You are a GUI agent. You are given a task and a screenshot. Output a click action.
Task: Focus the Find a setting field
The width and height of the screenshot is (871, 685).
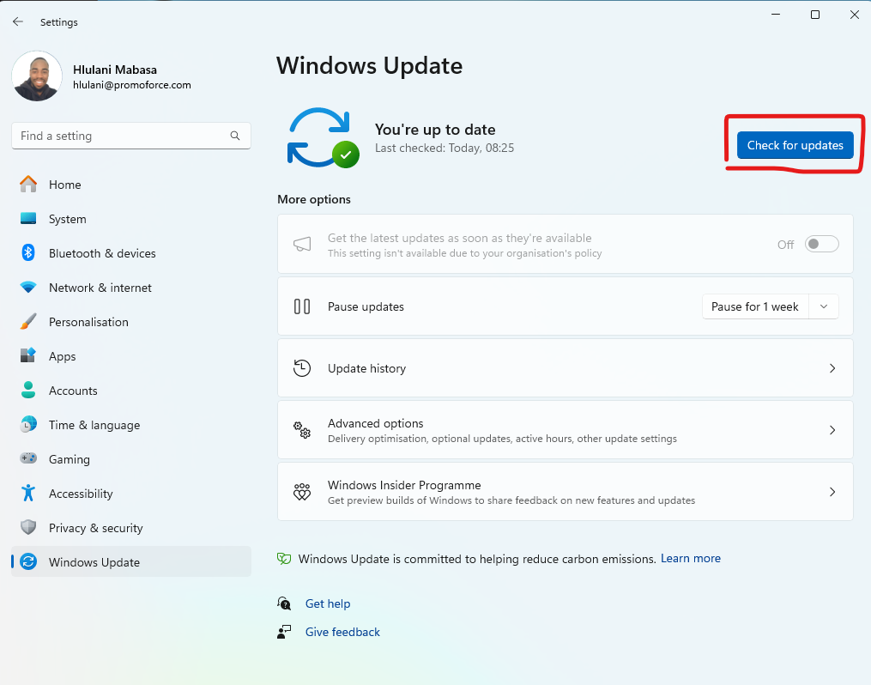(131, 136)
